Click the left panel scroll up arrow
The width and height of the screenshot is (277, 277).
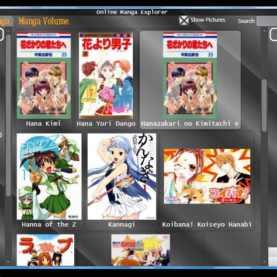(x=8, y=31)
